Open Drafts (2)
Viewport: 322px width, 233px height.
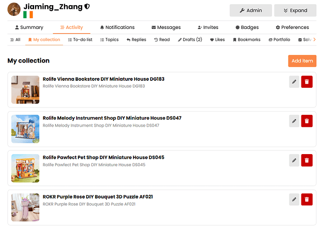click(190, 40)
